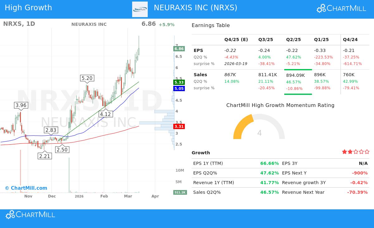Click the 66.66% EPS 1Y (TTM) value

coord(269,163)
